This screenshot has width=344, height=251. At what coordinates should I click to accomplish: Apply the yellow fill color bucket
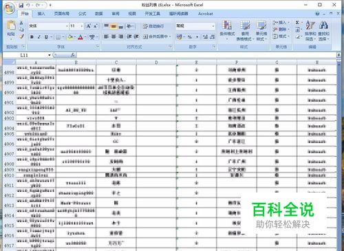[x=70, y=37]
